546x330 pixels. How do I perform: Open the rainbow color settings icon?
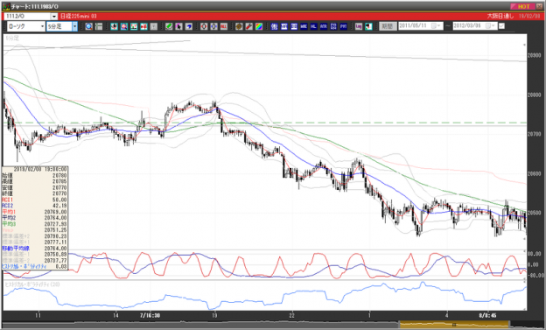(259, 26)
